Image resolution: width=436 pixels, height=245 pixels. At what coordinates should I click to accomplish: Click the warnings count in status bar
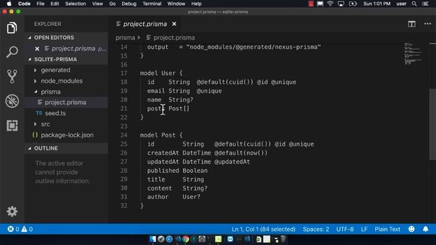coord(27,229)
